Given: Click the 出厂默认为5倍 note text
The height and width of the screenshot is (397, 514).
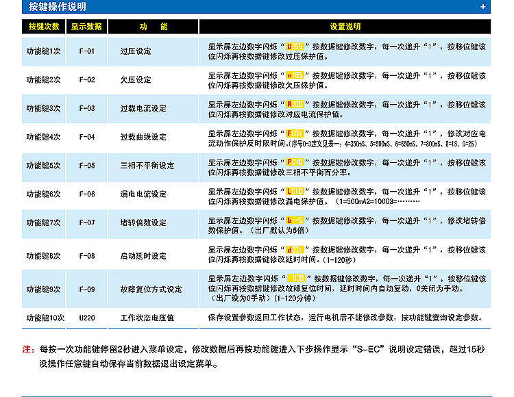Looking at the screenshot, I should point(280,231).
